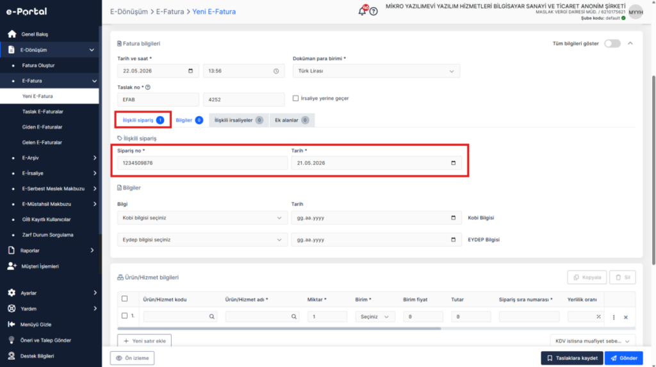The width and height of the screenshot is (656, 367).
Task: Search Ürün/Hizmet kodu magnifier icon
Action: (211, 317)
